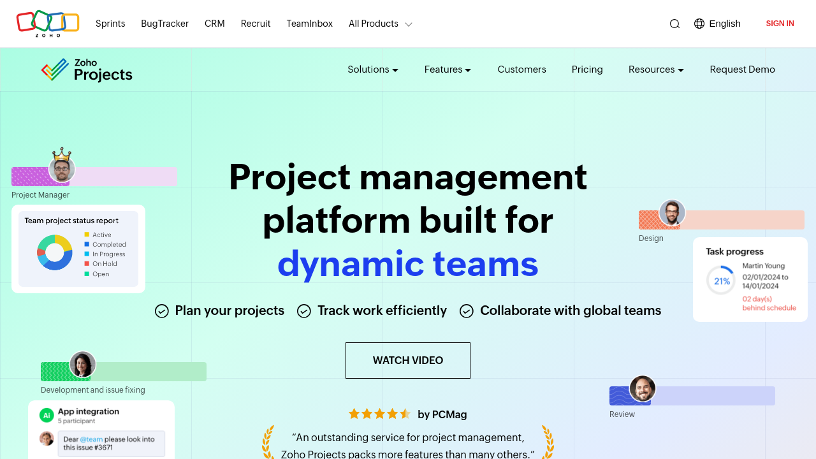This screenshot has height=459, width=816.
Task: Click the globe language icon
Action: point(699,24)
